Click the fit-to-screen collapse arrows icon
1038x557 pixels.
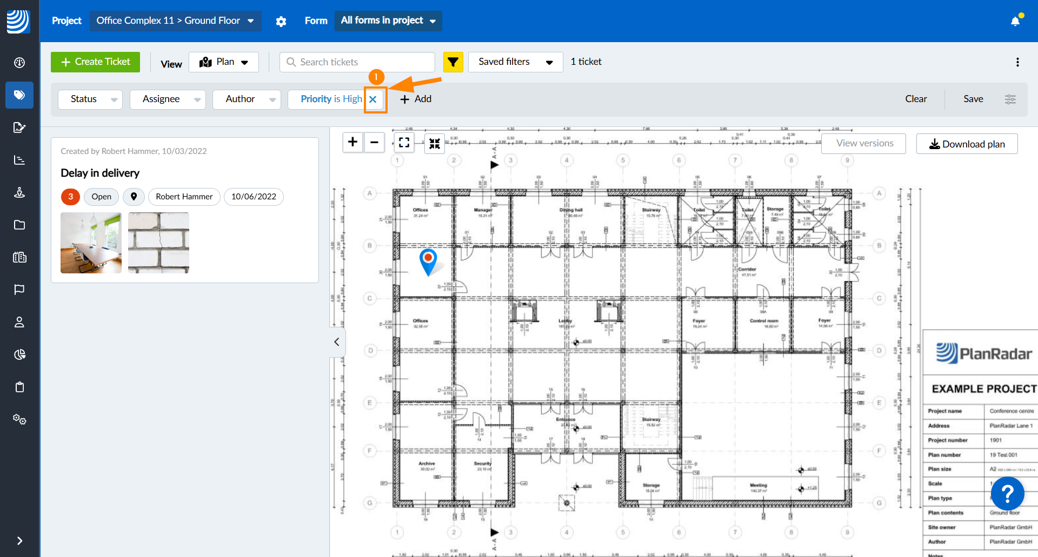coord(434,143)
